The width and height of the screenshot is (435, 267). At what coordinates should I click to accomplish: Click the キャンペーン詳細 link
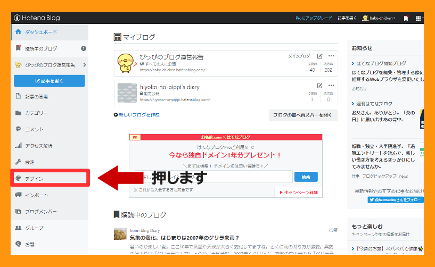click(x=299, y=192)
